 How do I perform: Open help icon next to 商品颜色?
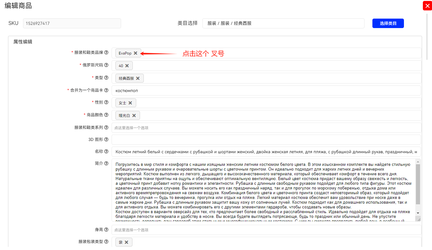[x=106, y=115]
